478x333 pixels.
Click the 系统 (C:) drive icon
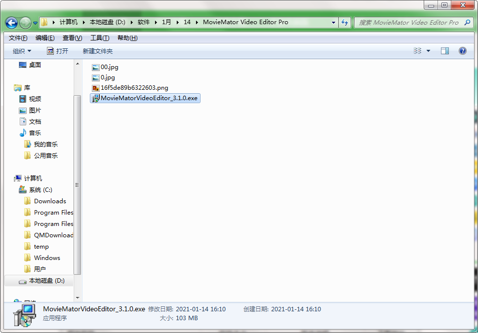[23, 189]
